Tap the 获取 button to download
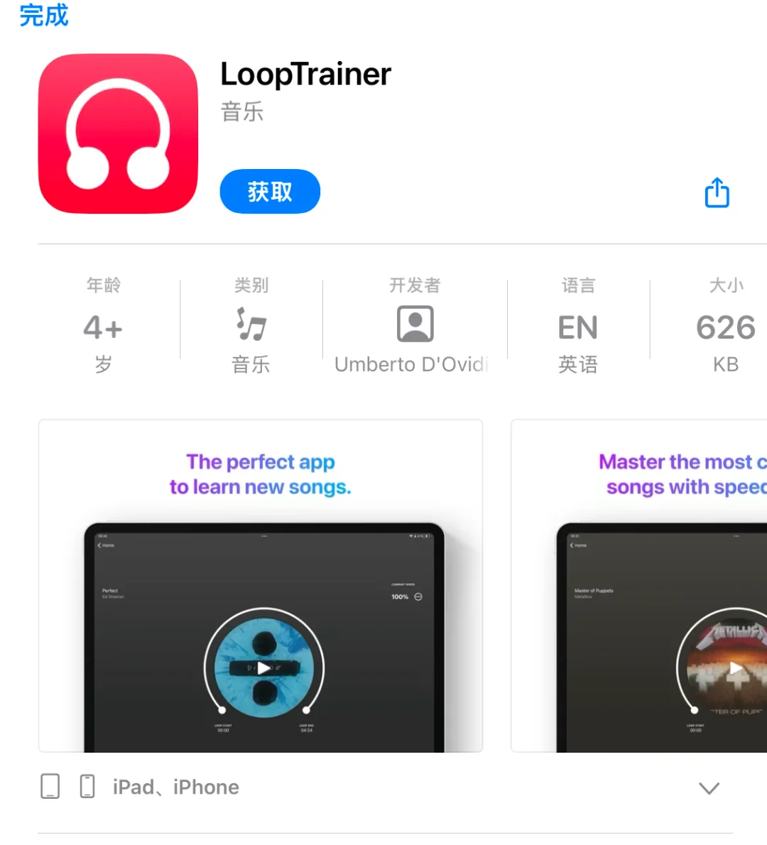The width and height of the screenshot is (767, 845). [x=270, y=191]
